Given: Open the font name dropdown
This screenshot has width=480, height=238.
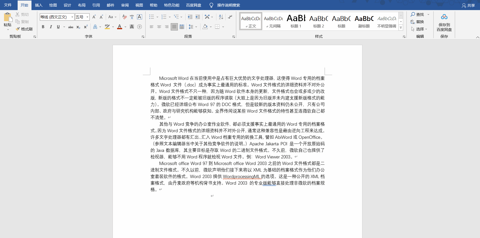Looking at the screenshot, I should click(72, 17).
